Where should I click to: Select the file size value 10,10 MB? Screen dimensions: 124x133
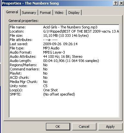(x=66, y=36)
